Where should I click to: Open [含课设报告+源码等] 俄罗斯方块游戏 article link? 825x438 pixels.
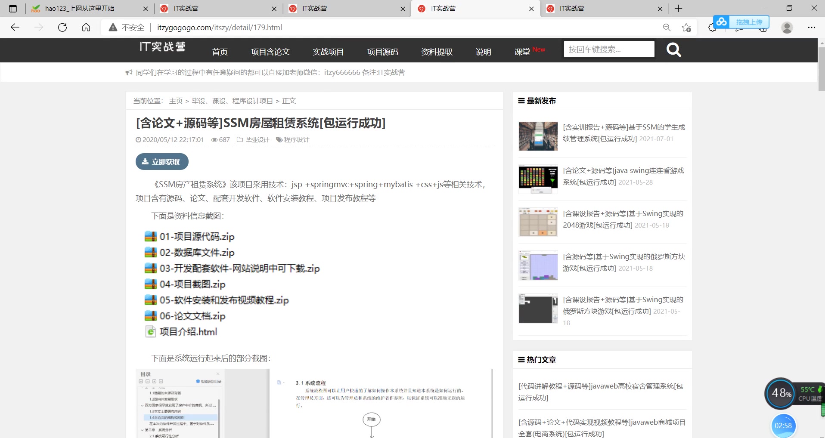coord(623,305)
